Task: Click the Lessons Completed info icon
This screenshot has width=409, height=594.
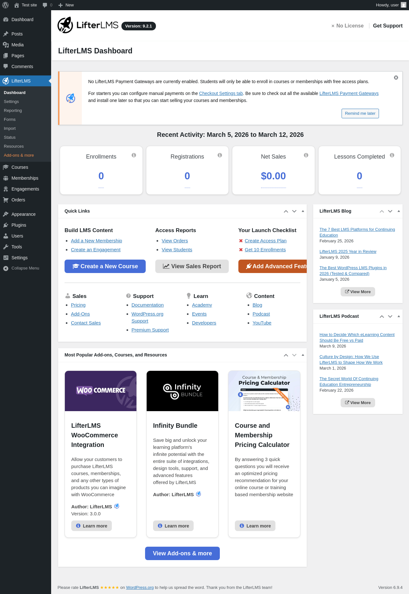Action: coord(392,155)
